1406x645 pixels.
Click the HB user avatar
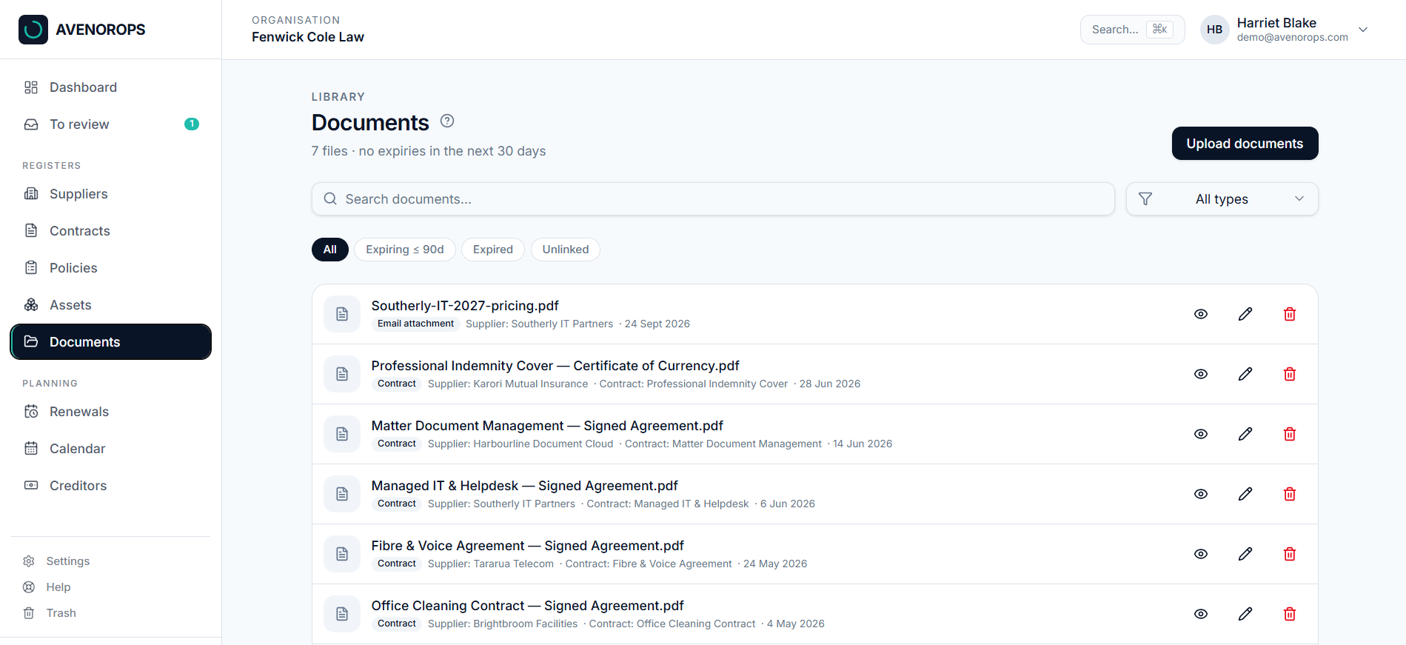point(1215,30)
